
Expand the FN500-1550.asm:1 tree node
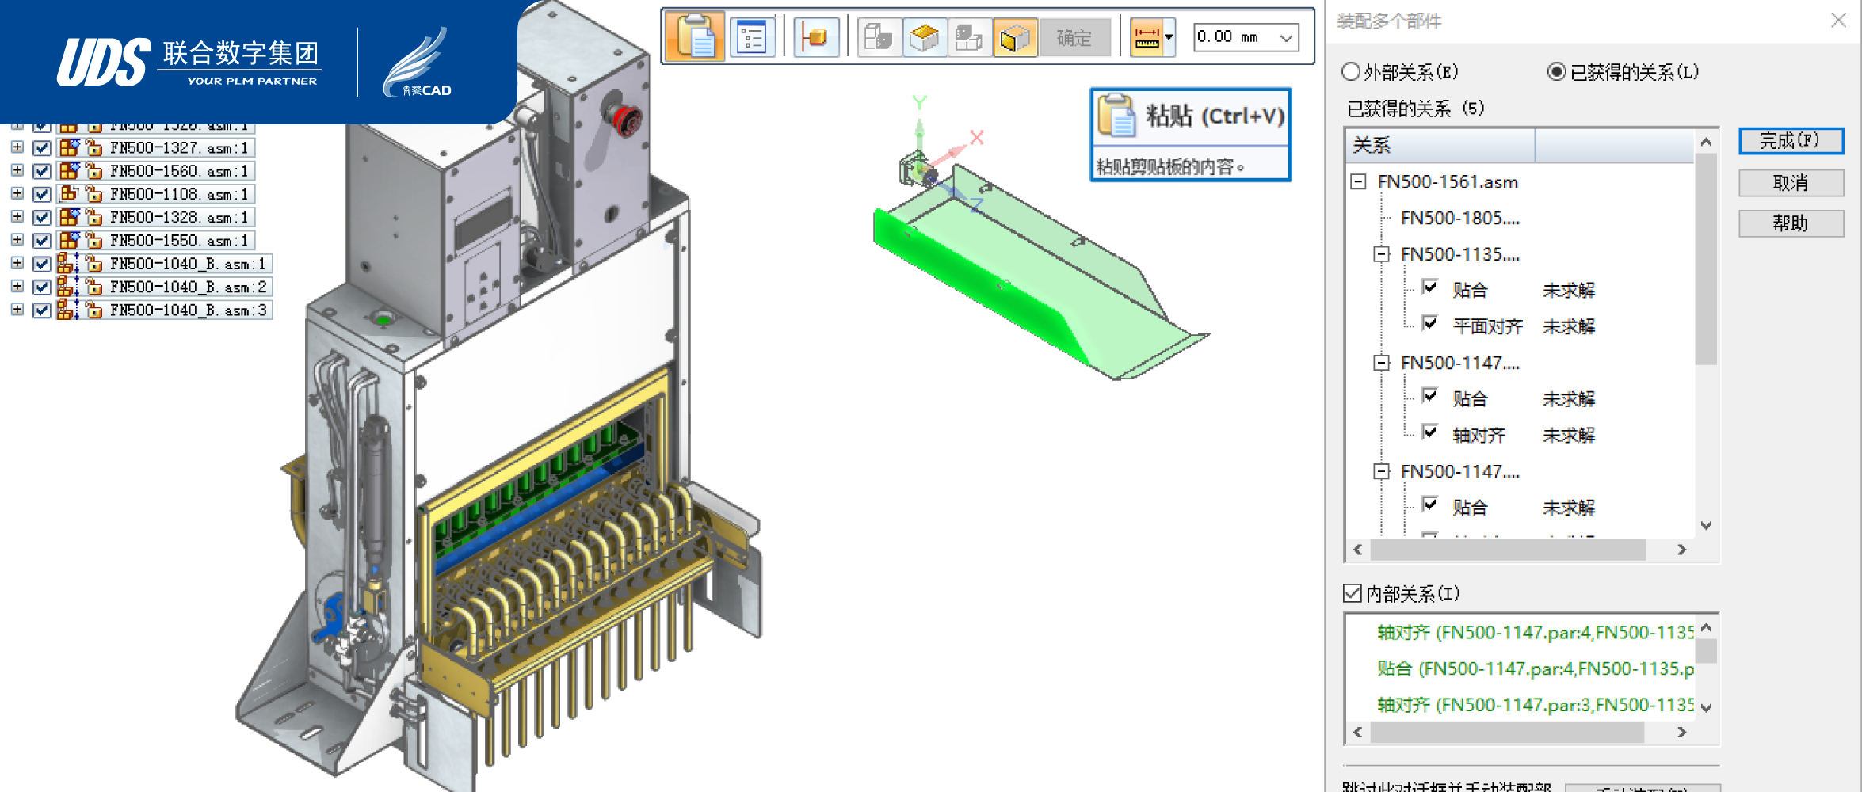tap(17, 240)
